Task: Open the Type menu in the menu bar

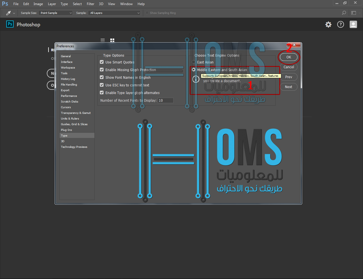Action: click(x=64, y=4)
